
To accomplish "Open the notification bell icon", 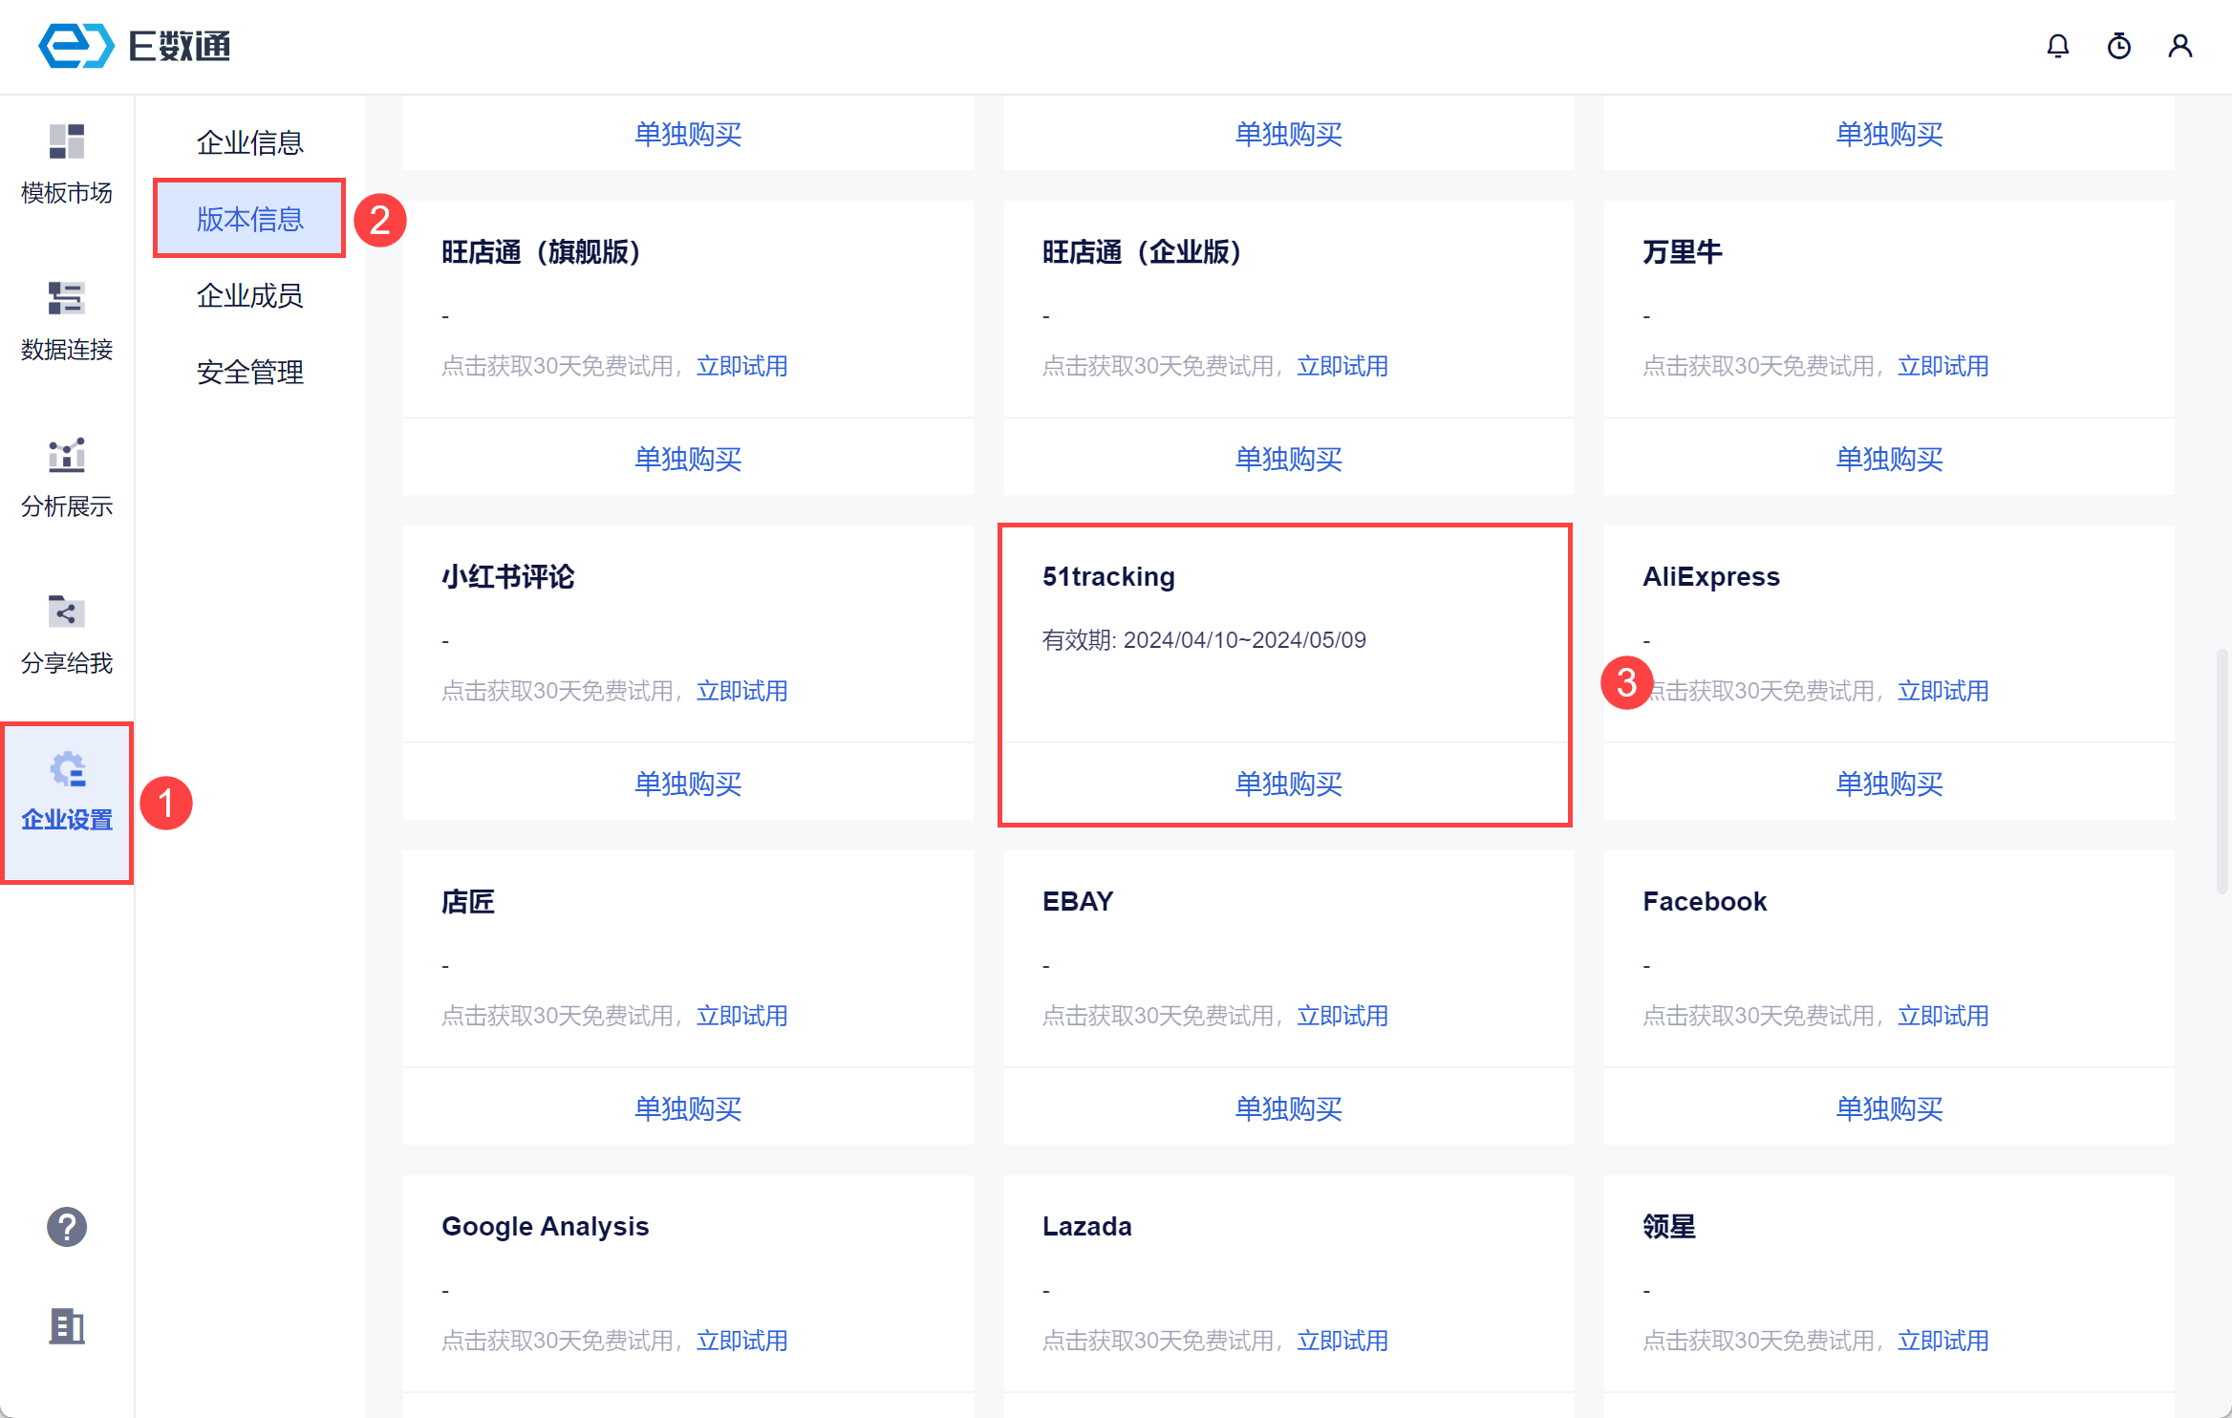I will click(x=2057, y=46).
